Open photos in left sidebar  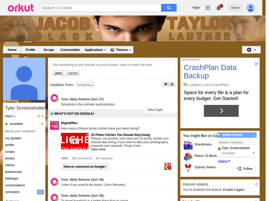10,158
